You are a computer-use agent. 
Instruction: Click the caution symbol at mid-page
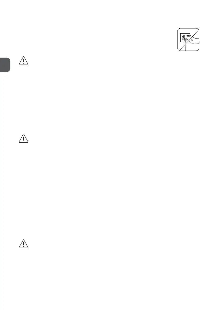[x=23, y=138]
